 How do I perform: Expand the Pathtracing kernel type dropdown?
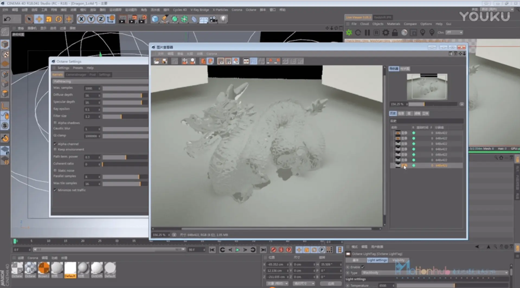pos(100,81)
